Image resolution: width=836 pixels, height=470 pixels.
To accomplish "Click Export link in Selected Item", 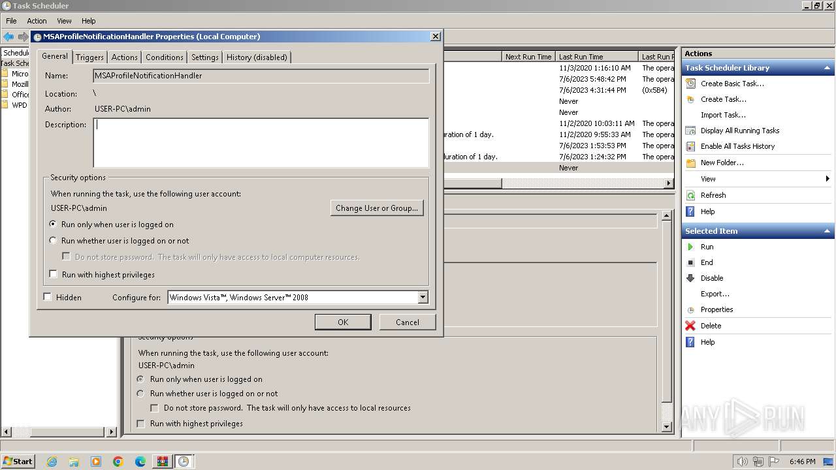I will click(x=715, y=294).
